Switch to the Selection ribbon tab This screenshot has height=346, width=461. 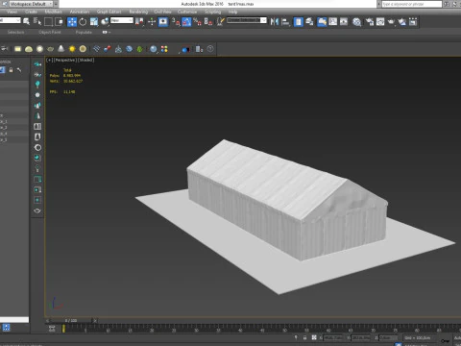coord(15,32)
